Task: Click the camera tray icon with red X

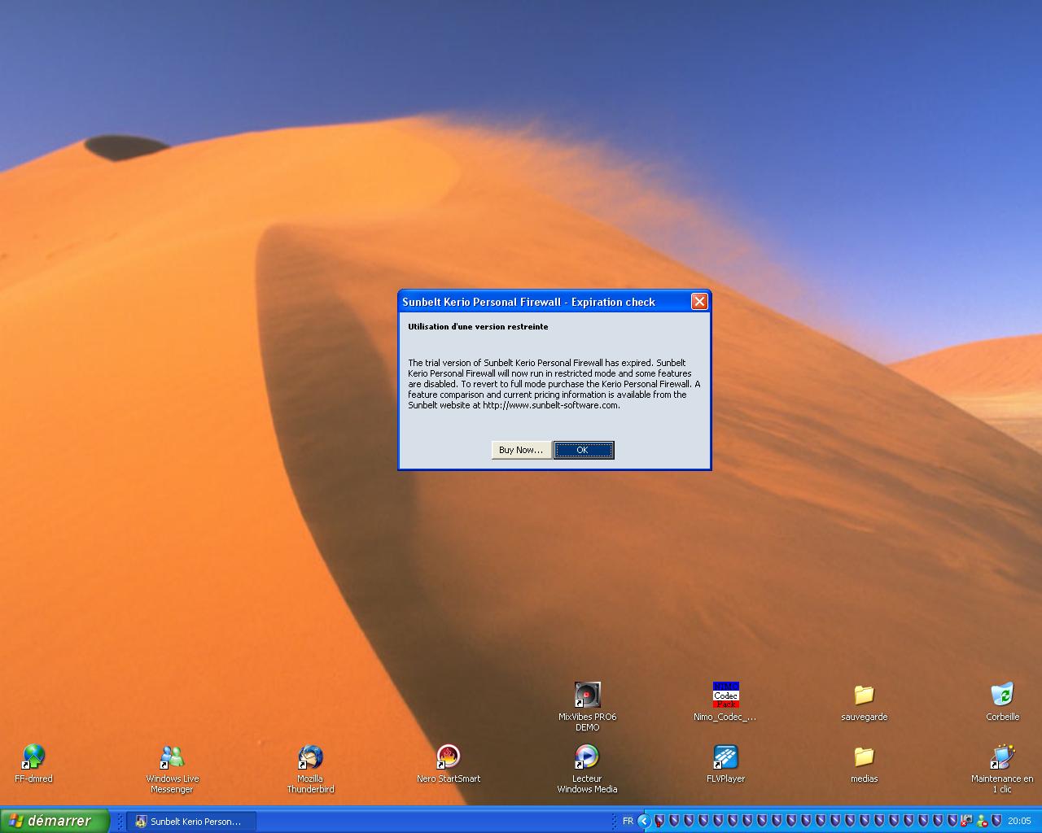Action: tap(967, 821)
